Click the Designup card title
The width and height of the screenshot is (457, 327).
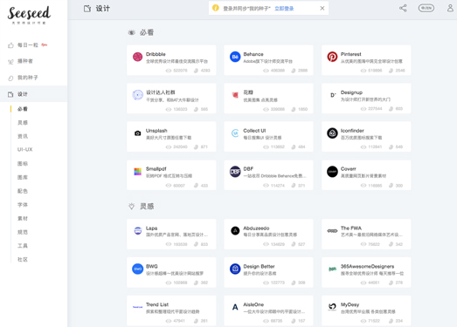(x=351, y=92)
